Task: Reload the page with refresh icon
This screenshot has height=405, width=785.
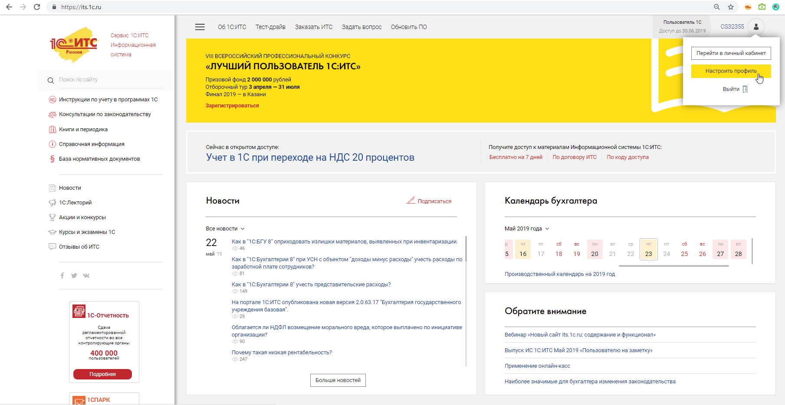Action: pos(37,7)
